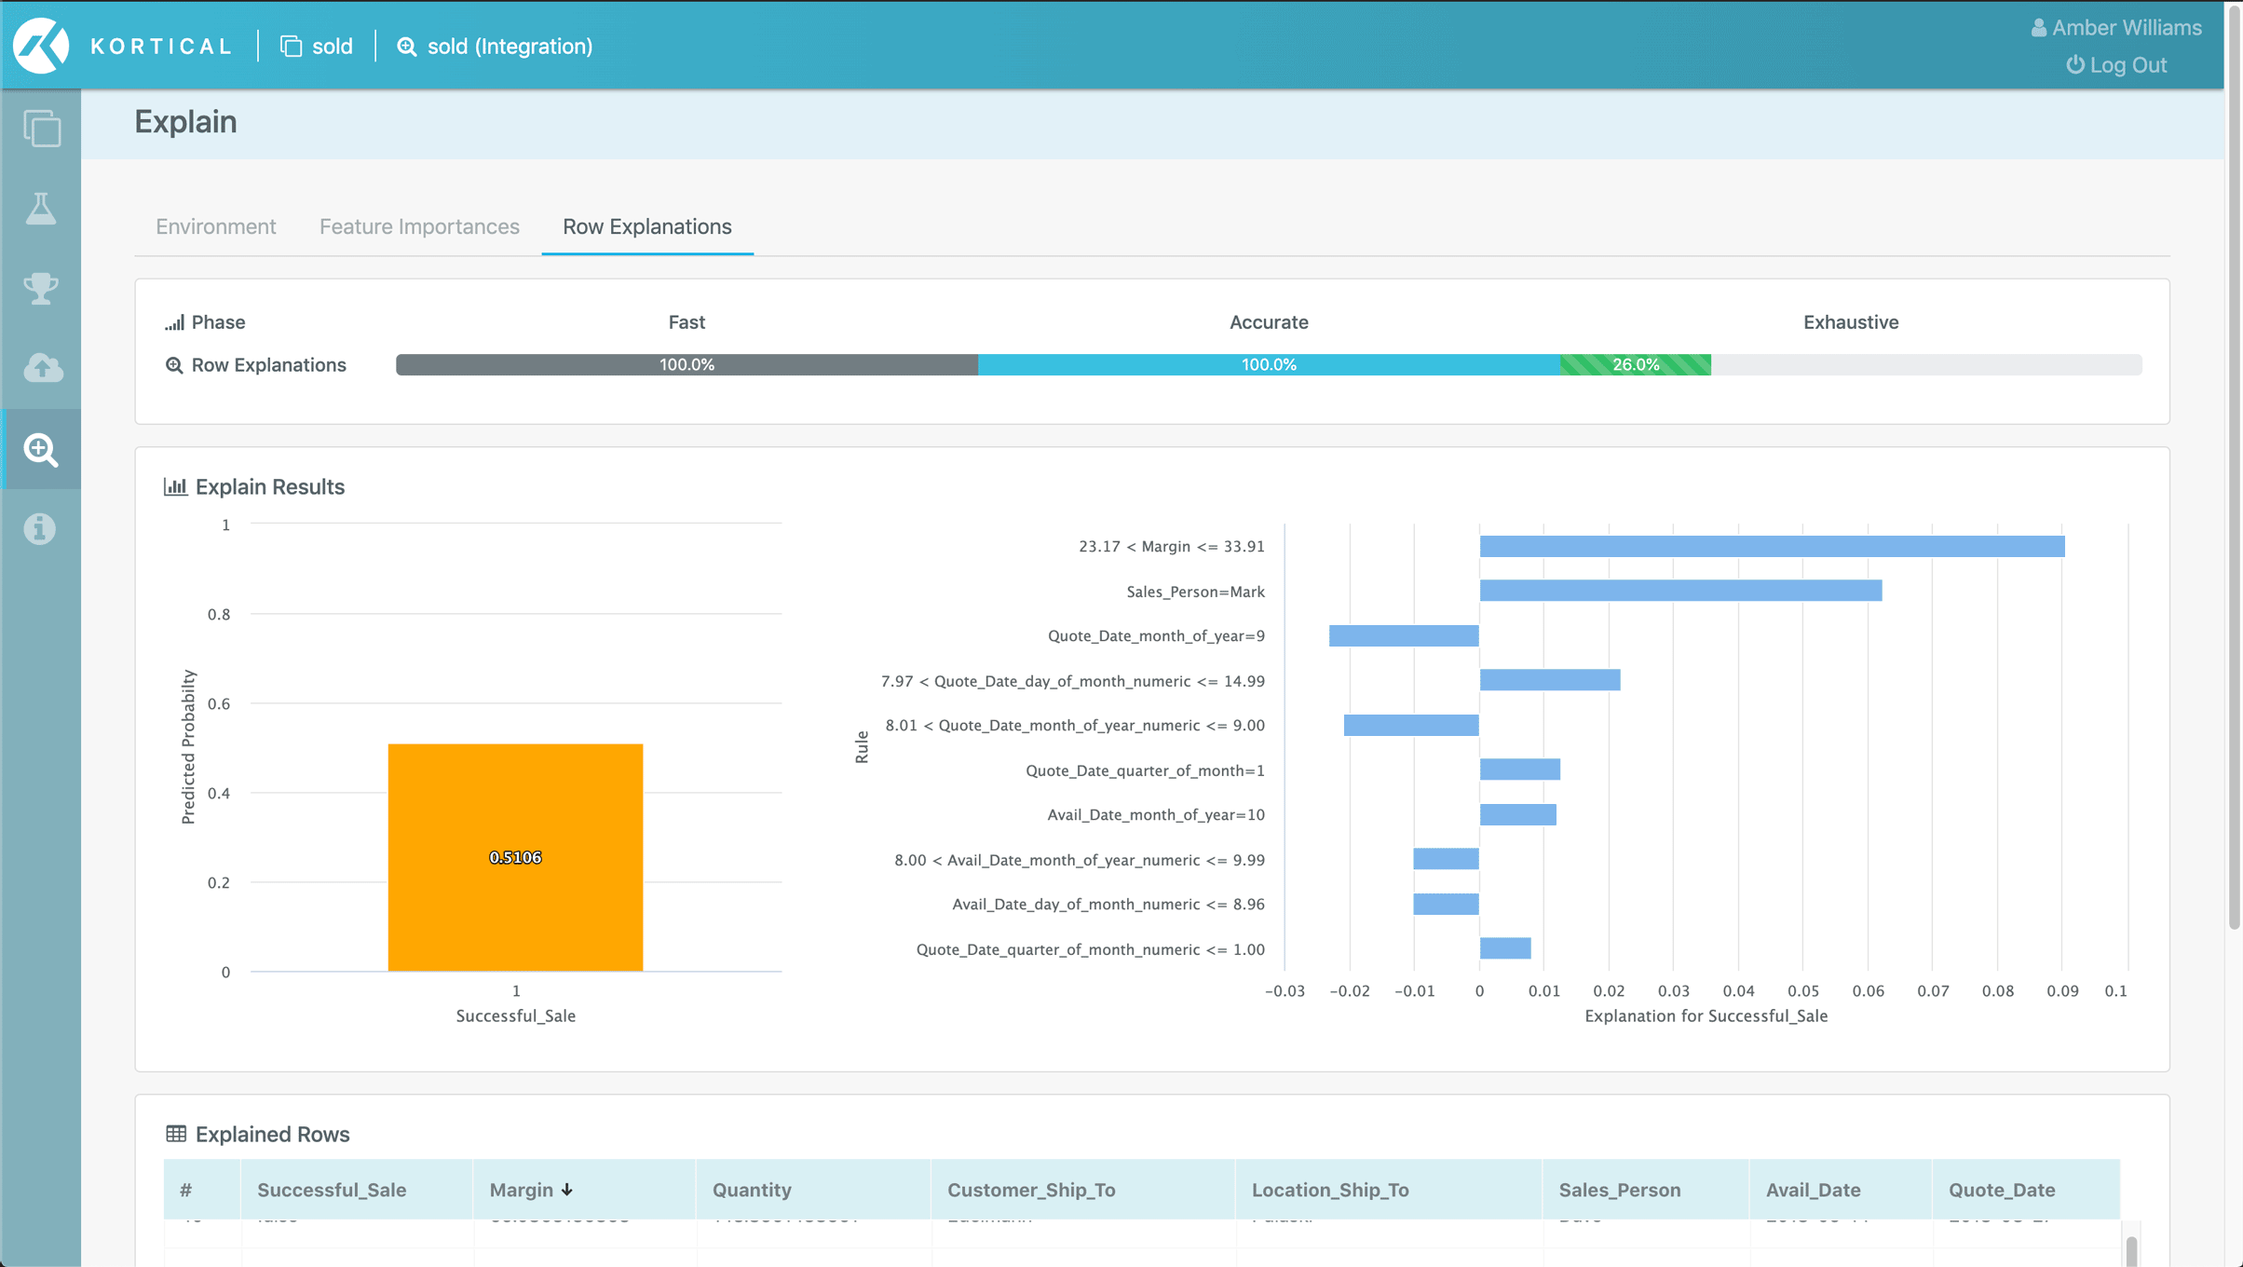Open the trophy leaderboard sidebar icon
This screenshot has width=2243, height=1267.
(41, 288)
